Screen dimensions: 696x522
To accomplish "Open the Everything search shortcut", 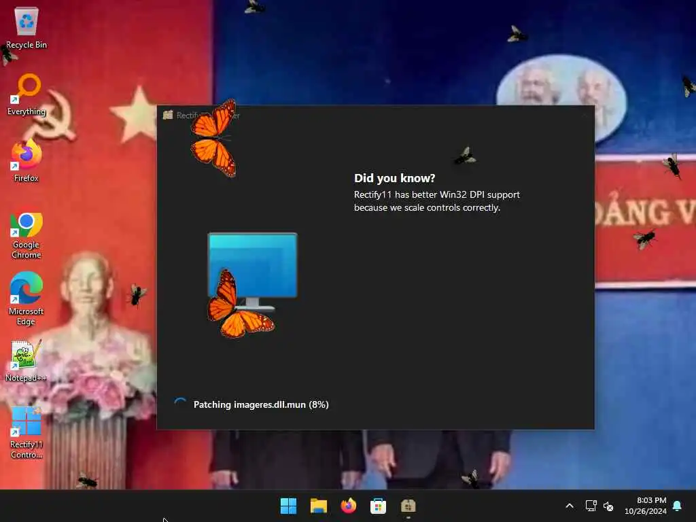I will click(x=27, y=95).
